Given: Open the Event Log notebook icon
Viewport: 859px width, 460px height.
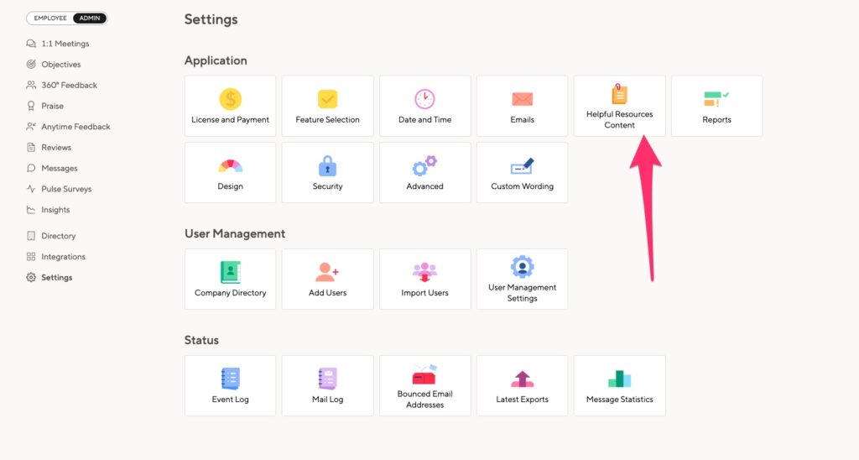Looking at the screenshot, I should coord(230,379).
